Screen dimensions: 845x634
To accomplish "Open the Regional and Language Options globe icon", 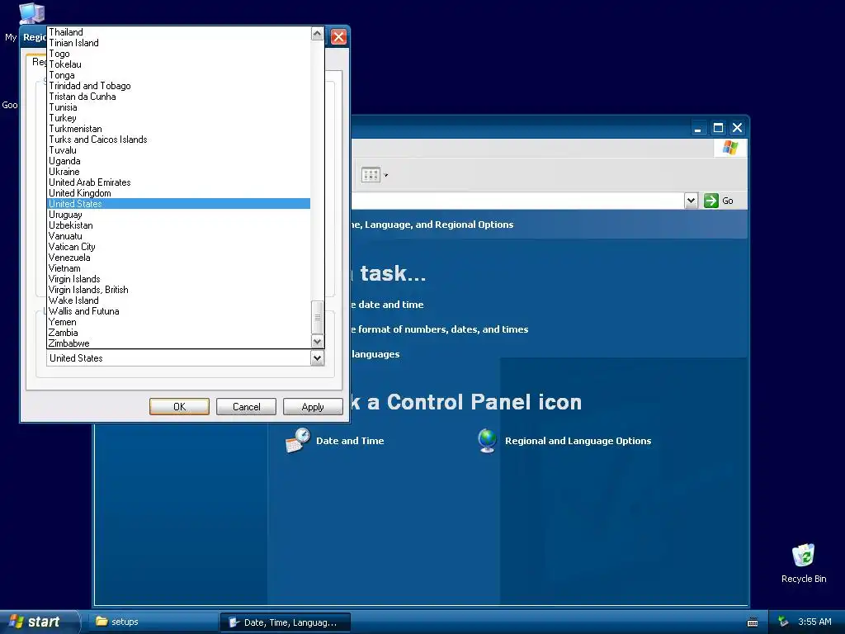I will (x=487, y=441).
